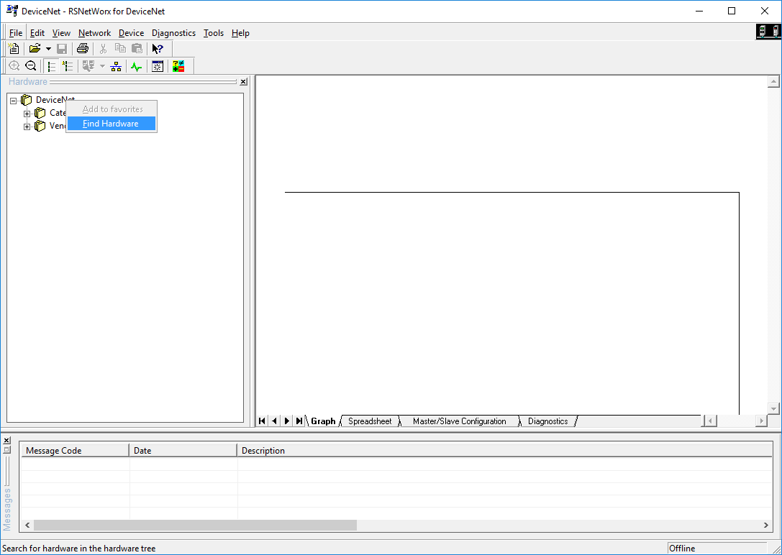Open the View menu
782x555 pixels.
pos(61,33)
